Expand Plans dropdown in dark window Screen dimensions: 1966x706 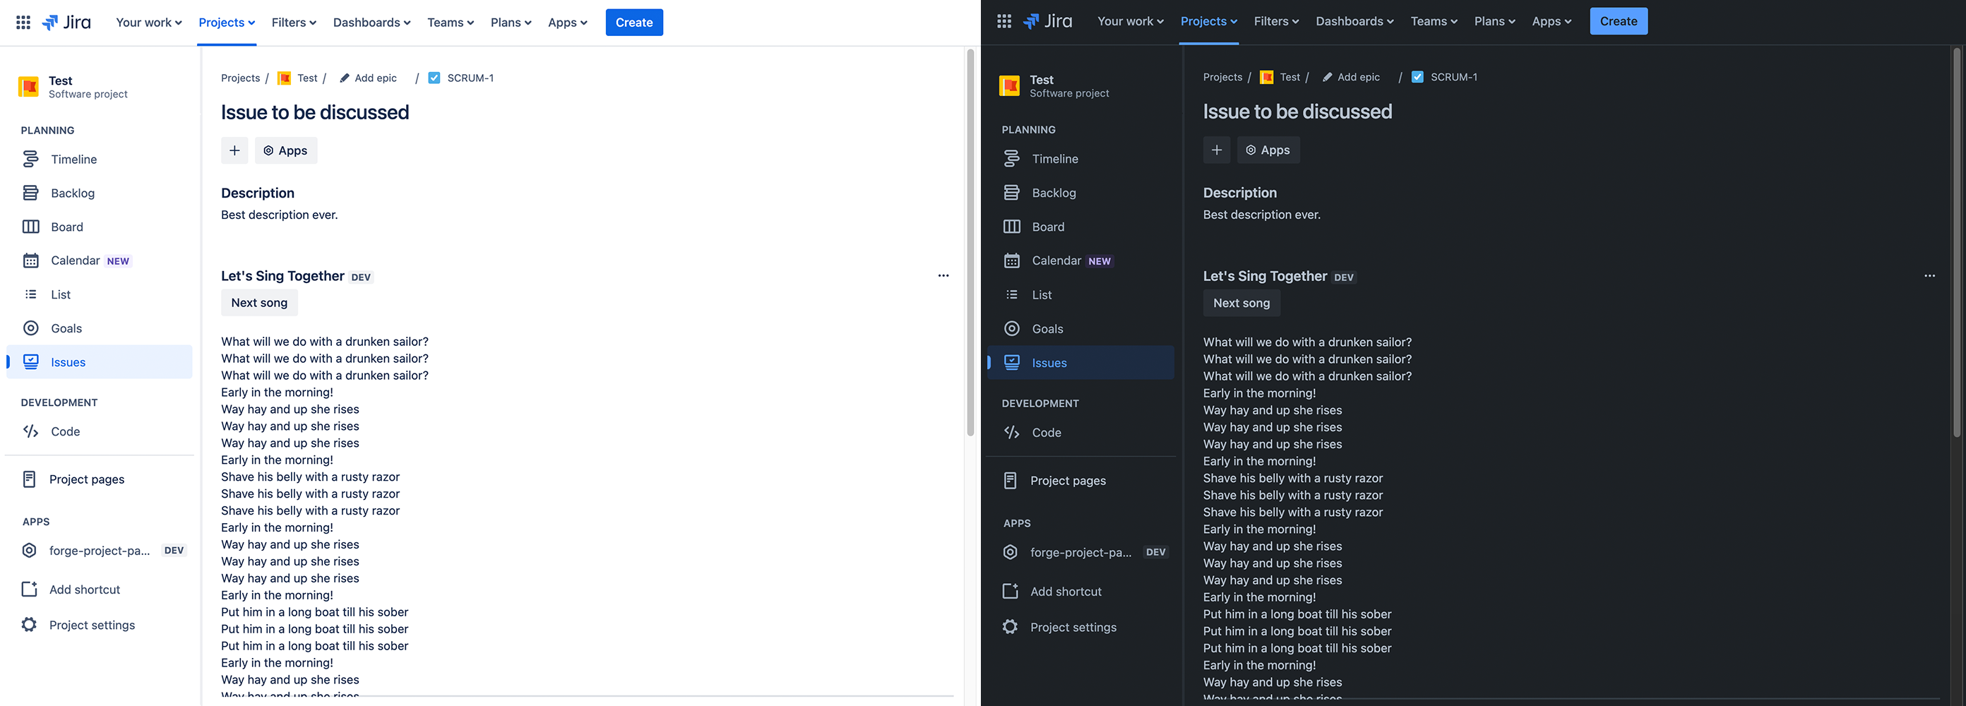click(1494, 21)
